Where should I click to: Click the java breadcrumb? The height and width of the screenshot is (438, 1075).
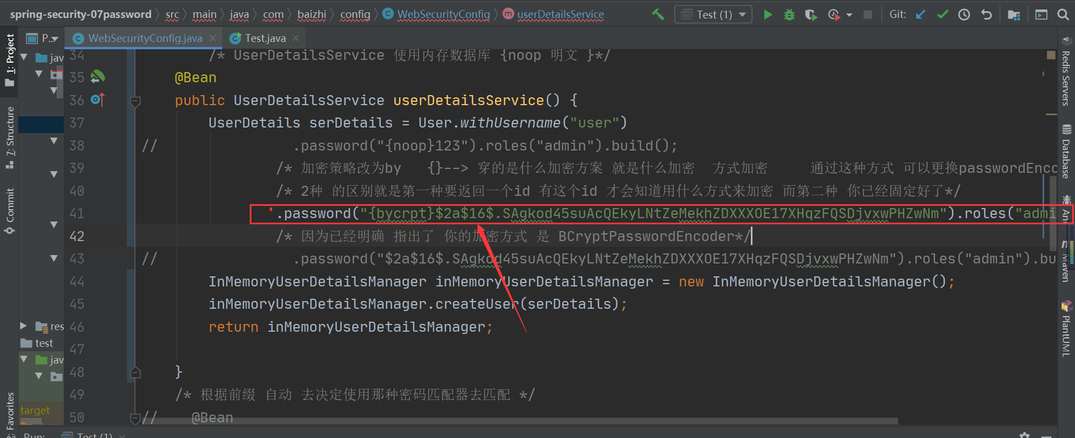tap(239, 15)
